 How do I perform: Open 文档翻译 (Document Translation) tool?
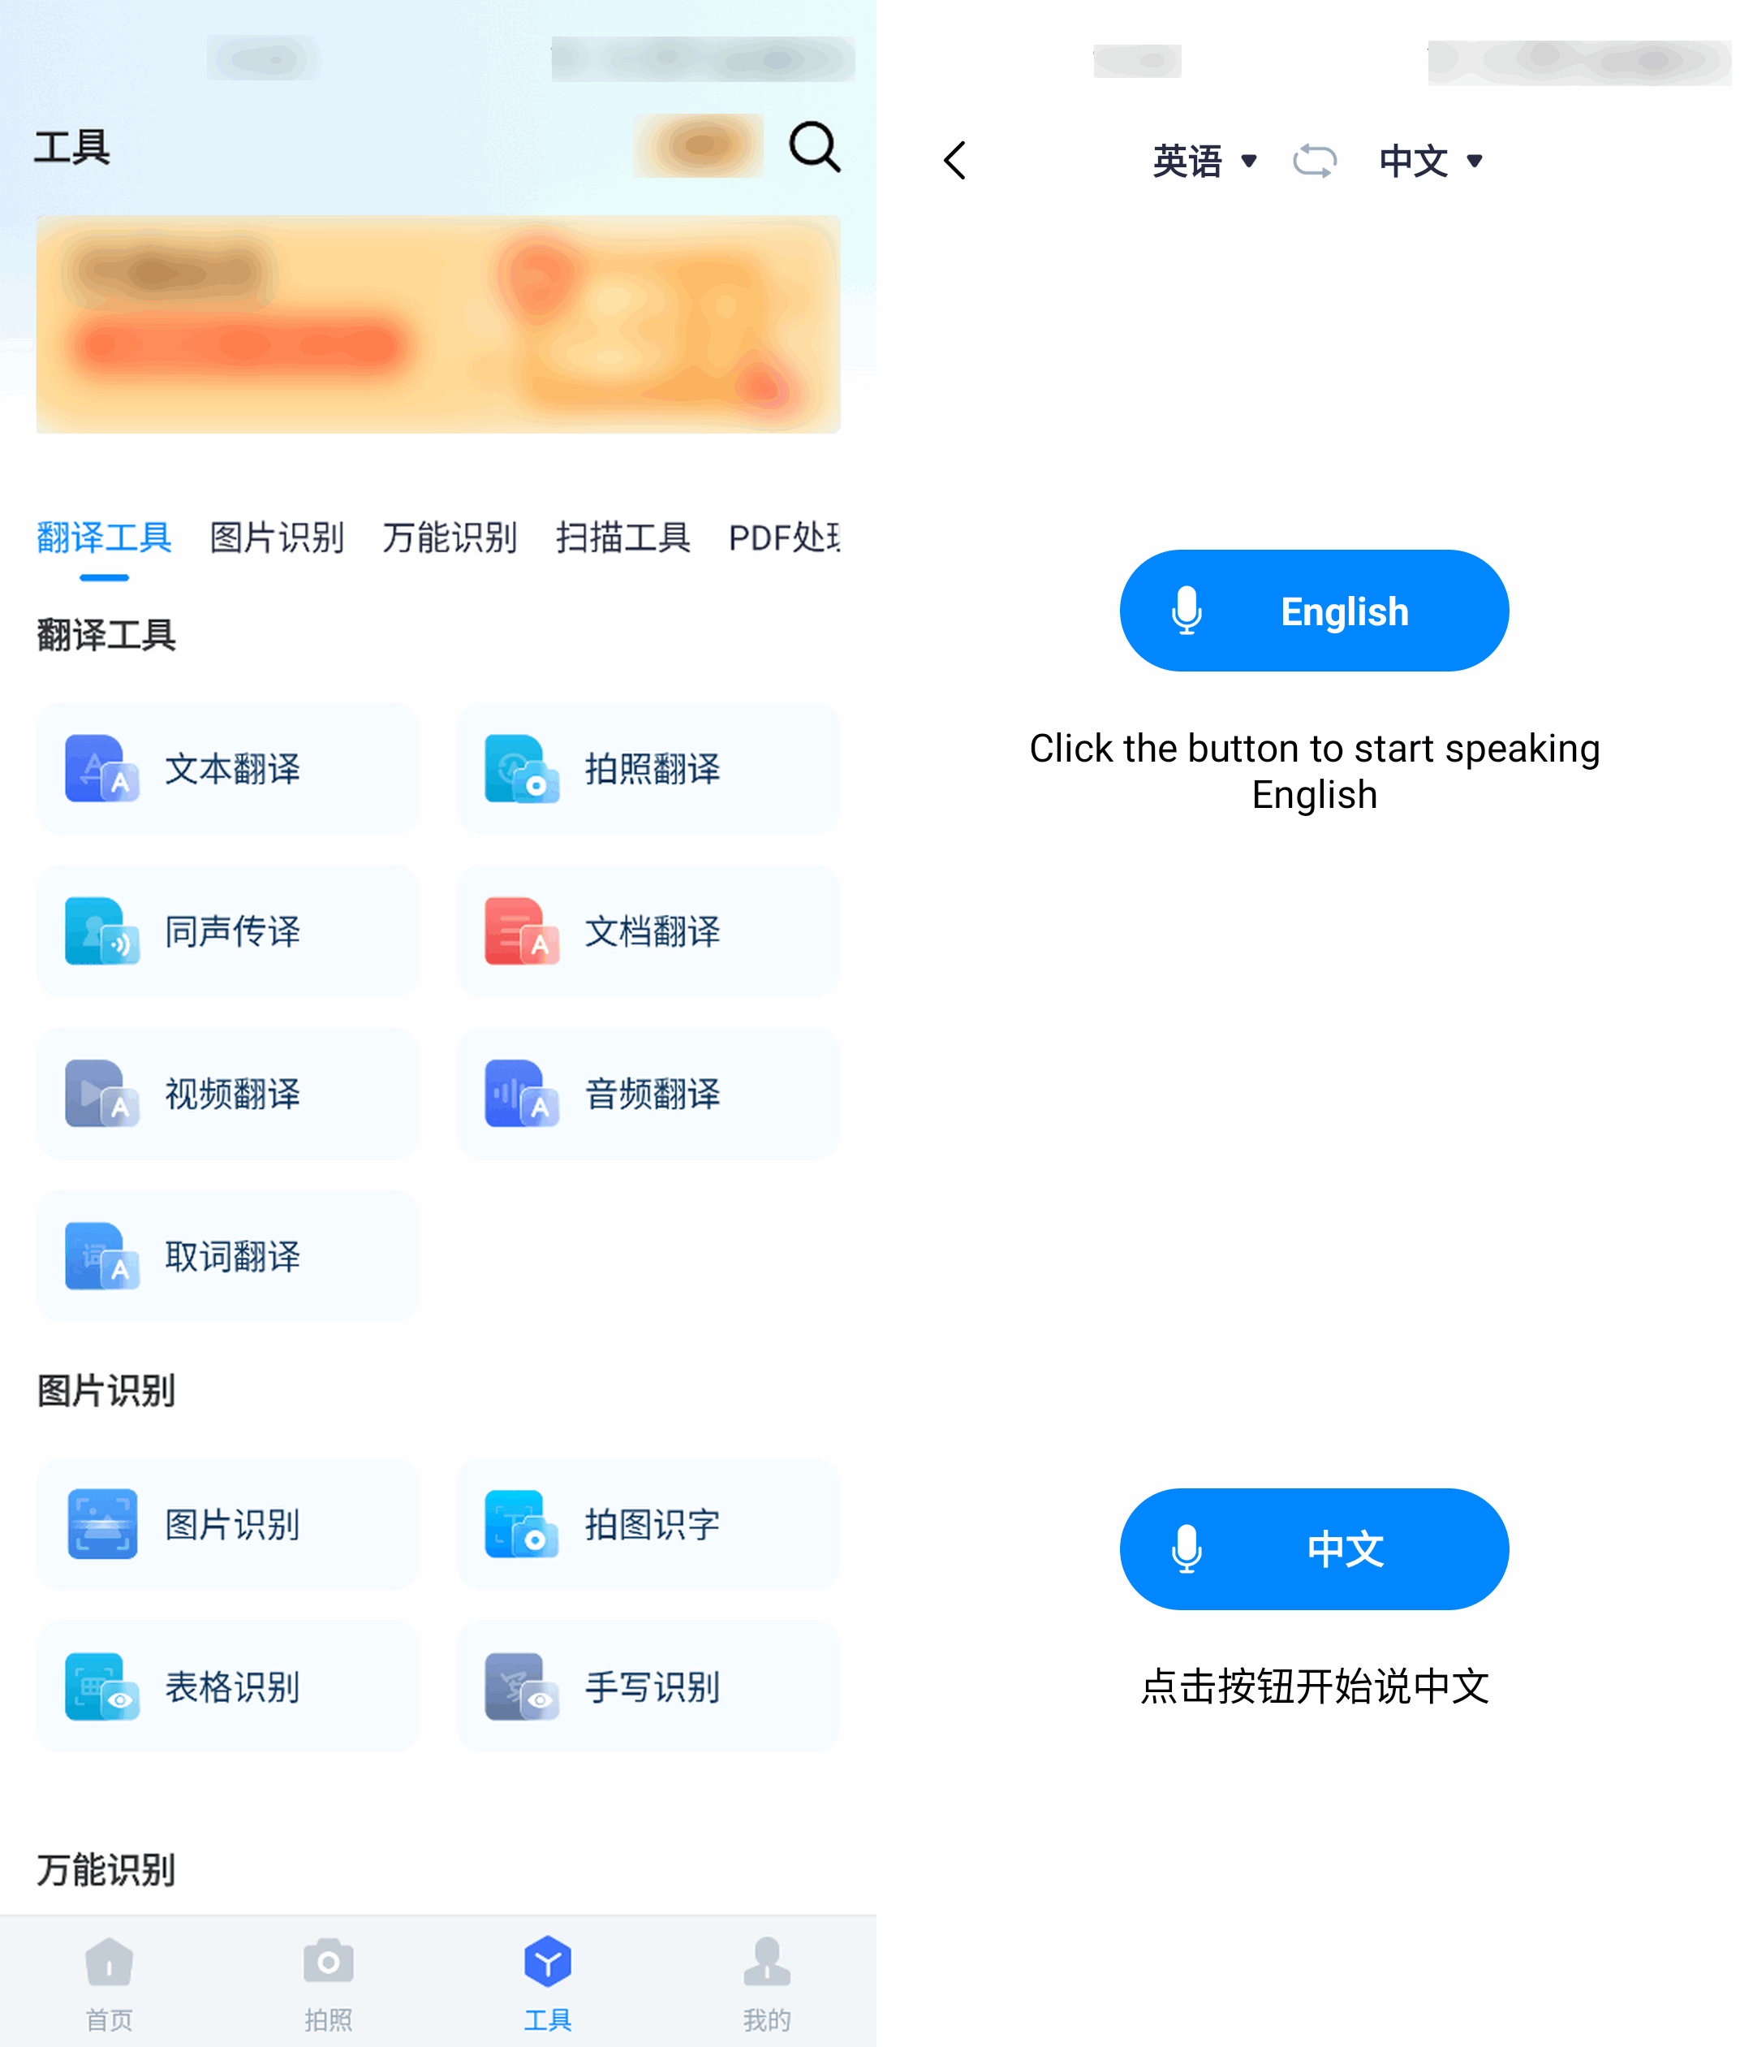(645, 932)
